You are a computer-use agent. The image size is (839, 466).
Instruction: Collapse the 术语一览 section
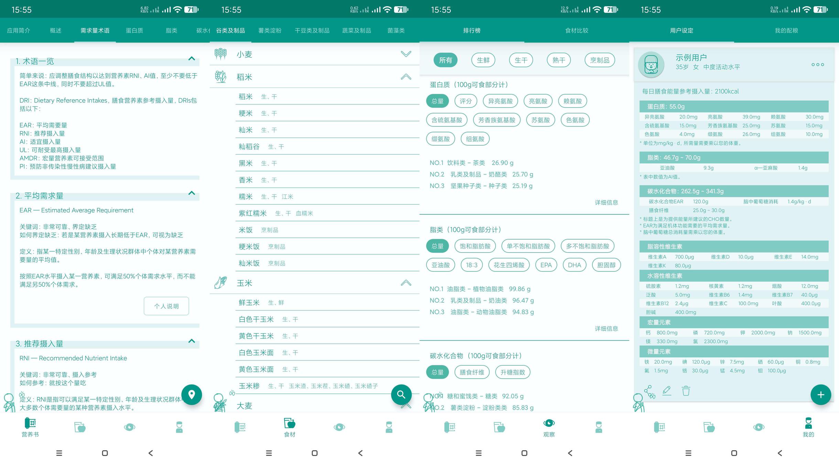pyautogui.click(x=192, y=59)
